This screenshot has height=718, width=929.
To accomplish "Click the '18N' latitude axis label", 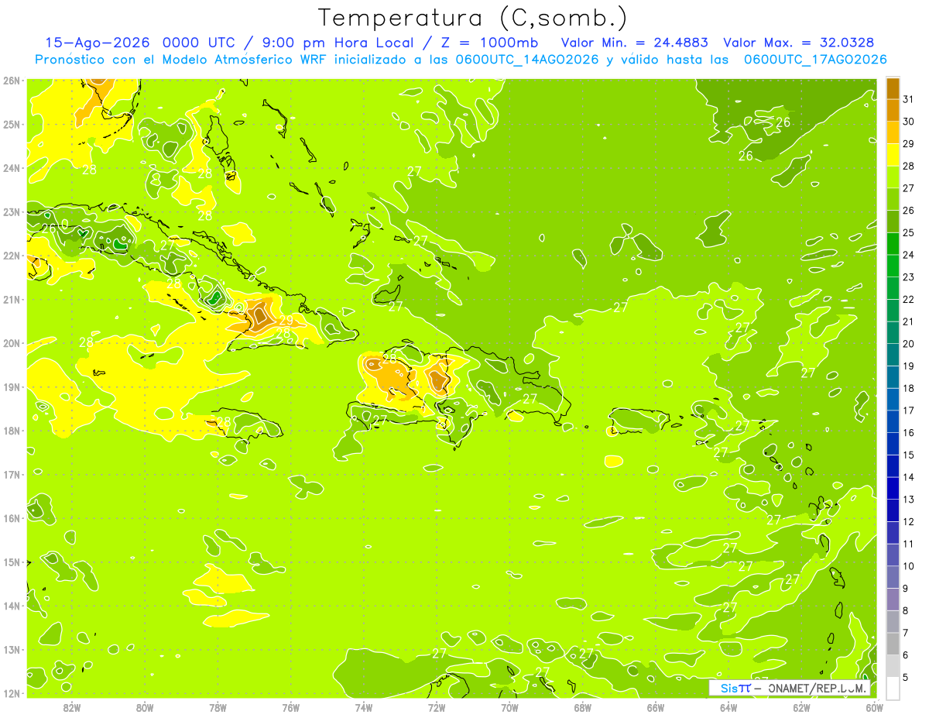I will tap(12, 431).
